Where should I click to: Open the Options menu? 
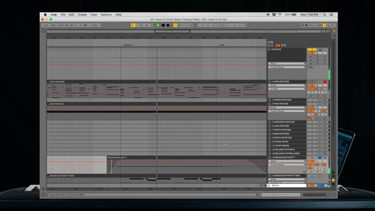106,15
